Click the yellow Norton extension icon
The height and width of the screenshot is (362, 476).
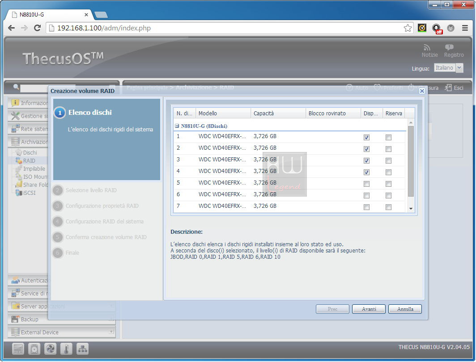pos(422,28)
